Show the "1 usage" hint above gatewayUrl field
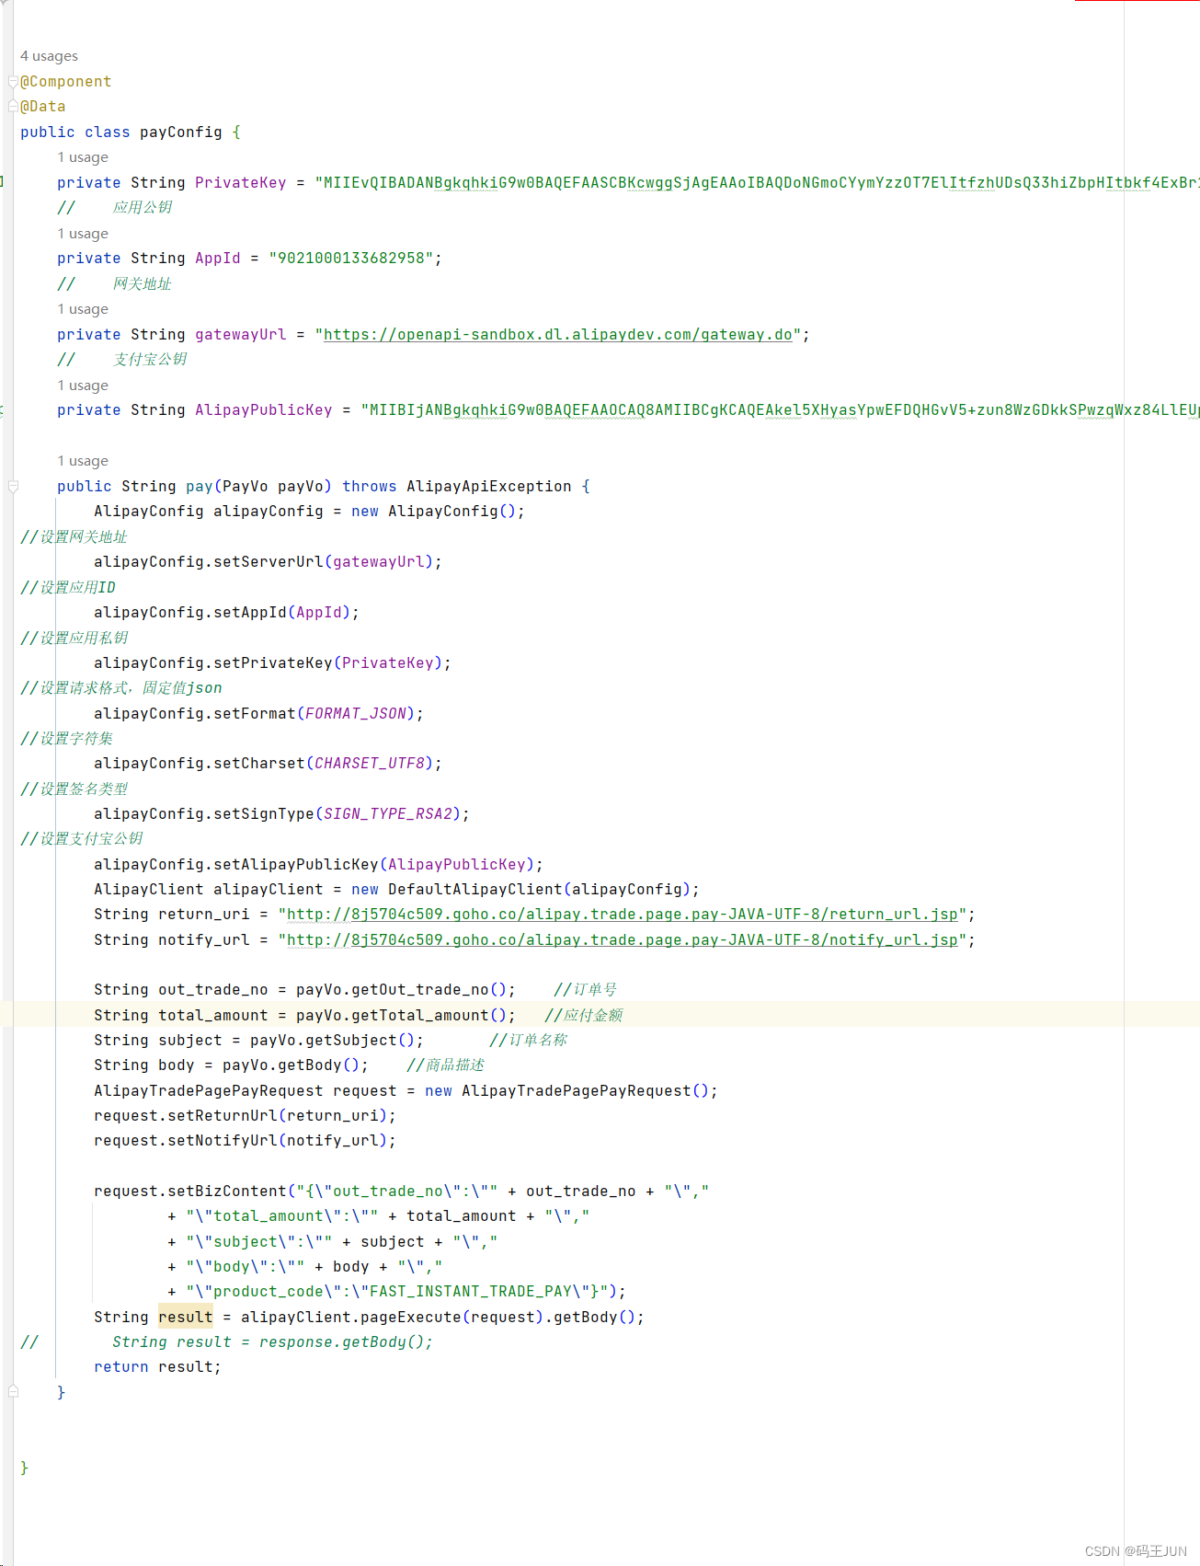Image resolution: width=1200 pixels, height=1566 pixels. (x=83, y=309)
